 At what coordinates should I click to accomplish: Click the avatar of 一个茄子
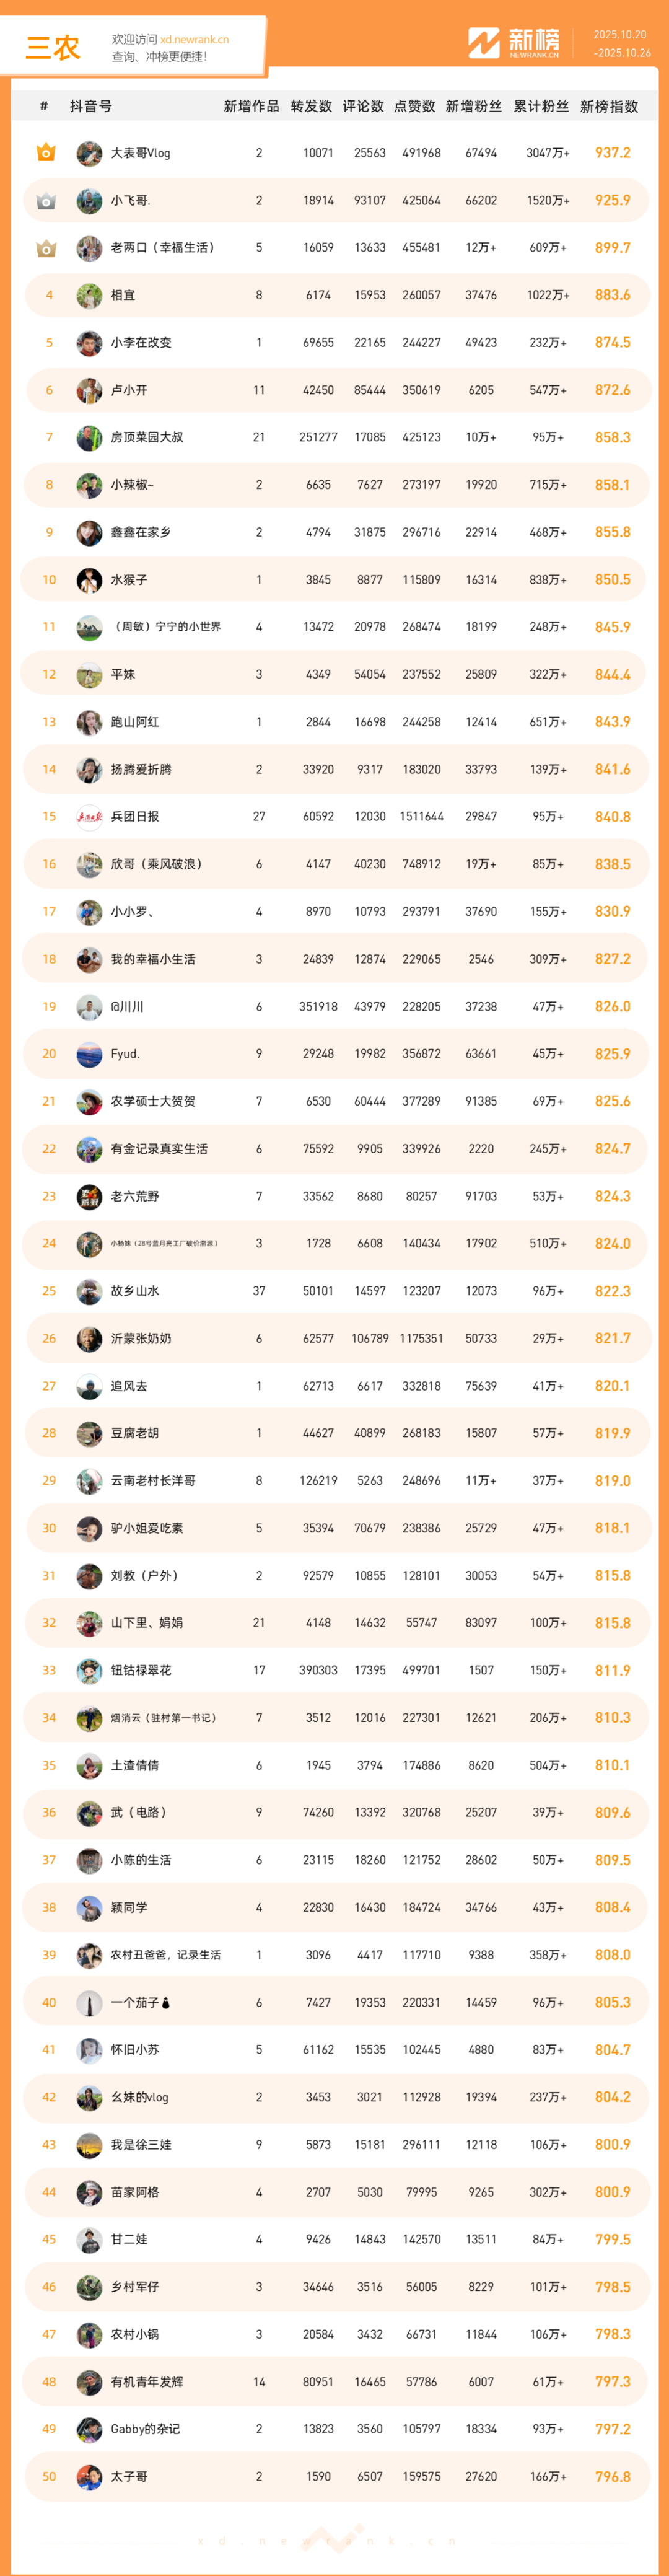[89, 2002]
